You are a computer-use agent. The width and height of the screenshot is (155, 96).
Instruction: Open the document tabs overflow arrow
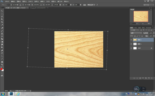coord(48,8)
